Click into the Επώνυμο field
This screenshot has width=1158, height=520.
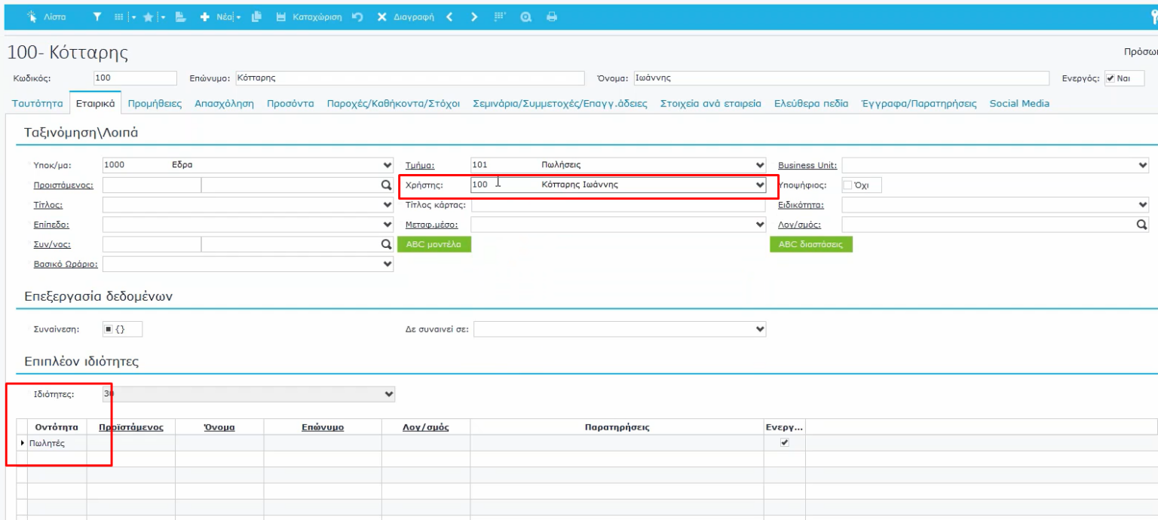pyautogui.click(x=409, y=78)
